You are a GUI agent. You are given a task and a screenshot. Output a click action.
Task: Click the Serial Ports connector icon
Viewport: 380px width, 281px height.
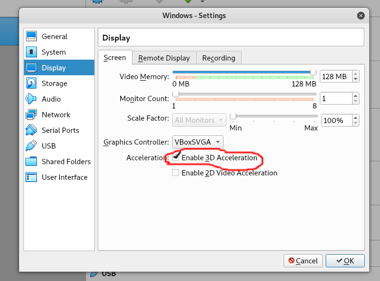pos(31,130)
